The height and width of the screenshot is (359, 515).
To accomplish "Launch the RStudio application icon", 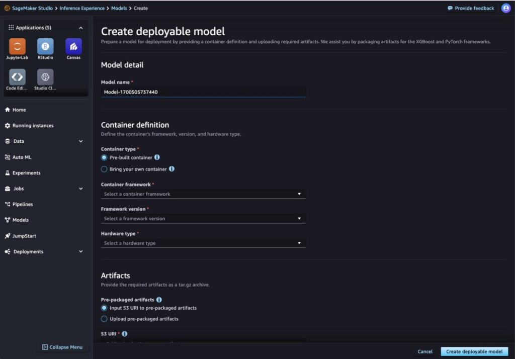I will coord(45,46).
